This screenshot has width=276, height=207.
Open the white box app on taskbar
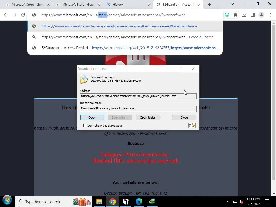(126, 202)
